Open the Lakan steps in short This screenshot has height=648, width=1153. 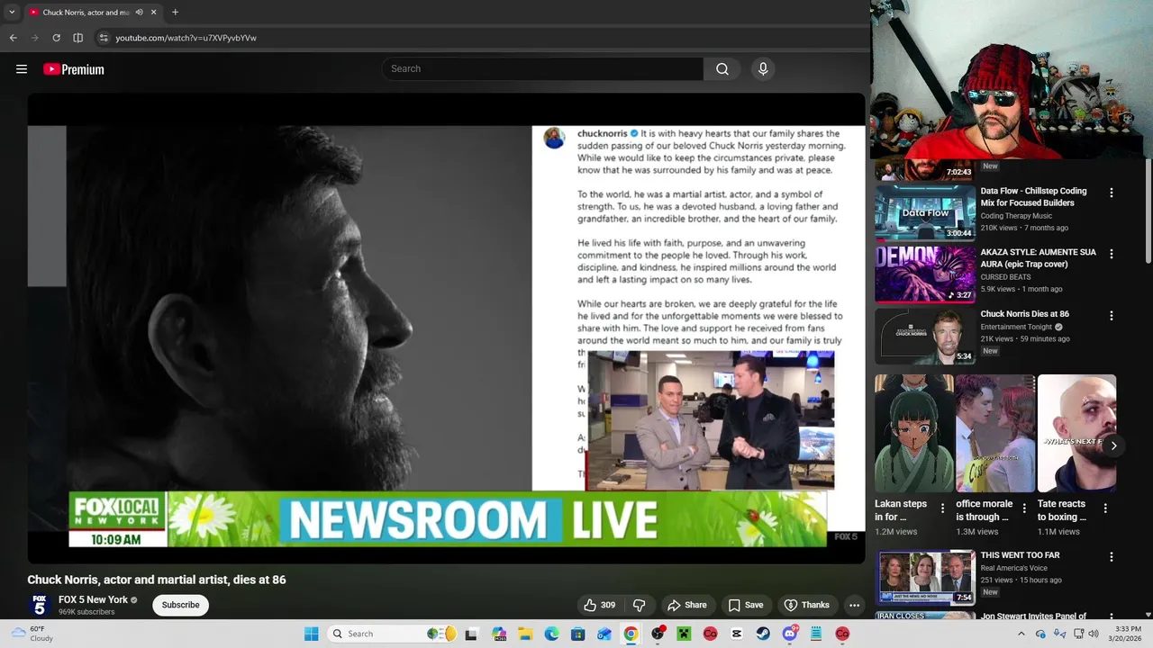click(914, 433)
